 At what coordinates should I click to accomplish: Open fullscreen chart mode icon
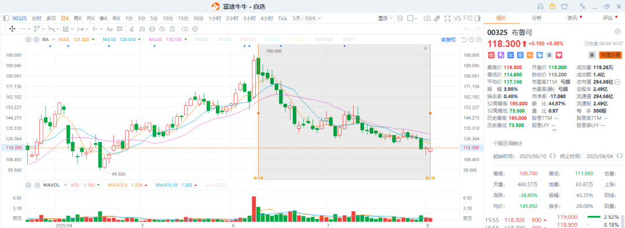point(447,18)
